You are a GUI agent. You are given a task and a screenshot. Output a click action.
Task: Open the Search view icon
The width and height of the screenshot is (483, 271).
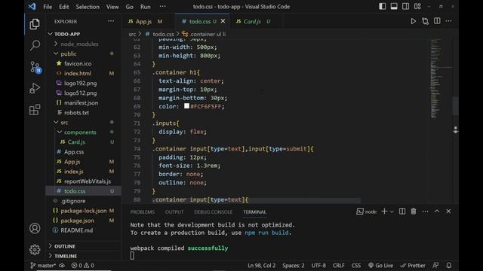coord(35,45)
